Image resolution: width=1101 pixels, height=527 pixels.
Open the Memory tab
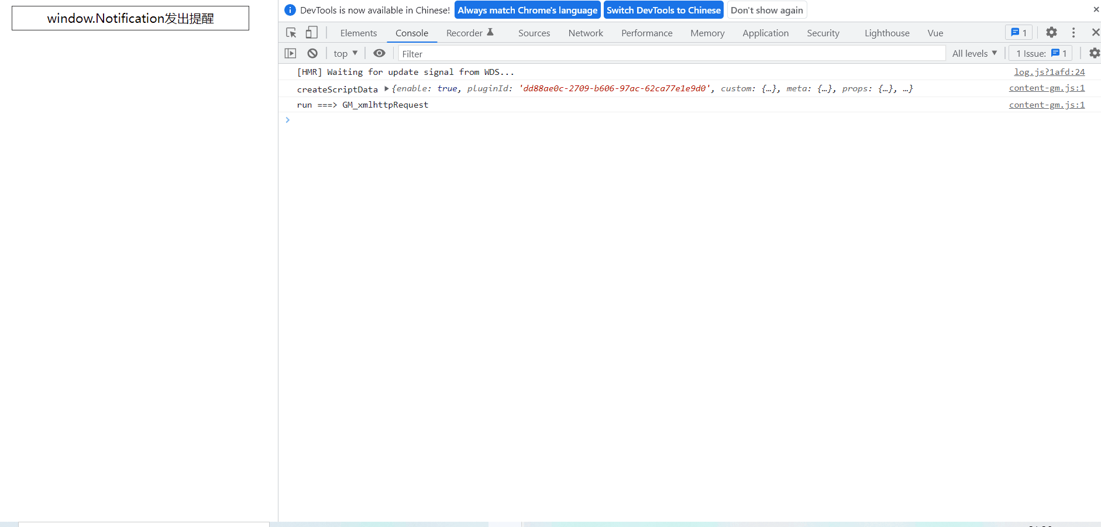(707, 33)
